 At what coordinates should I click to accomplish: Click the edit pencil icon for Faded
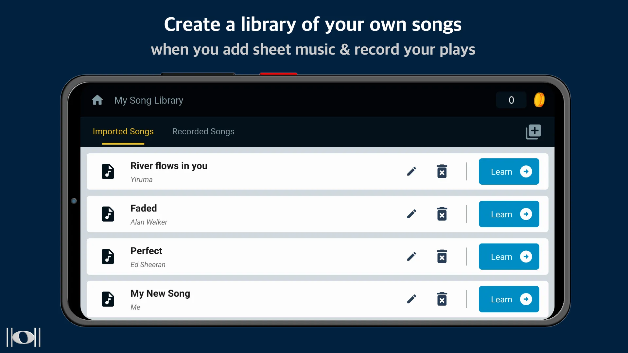411,214
